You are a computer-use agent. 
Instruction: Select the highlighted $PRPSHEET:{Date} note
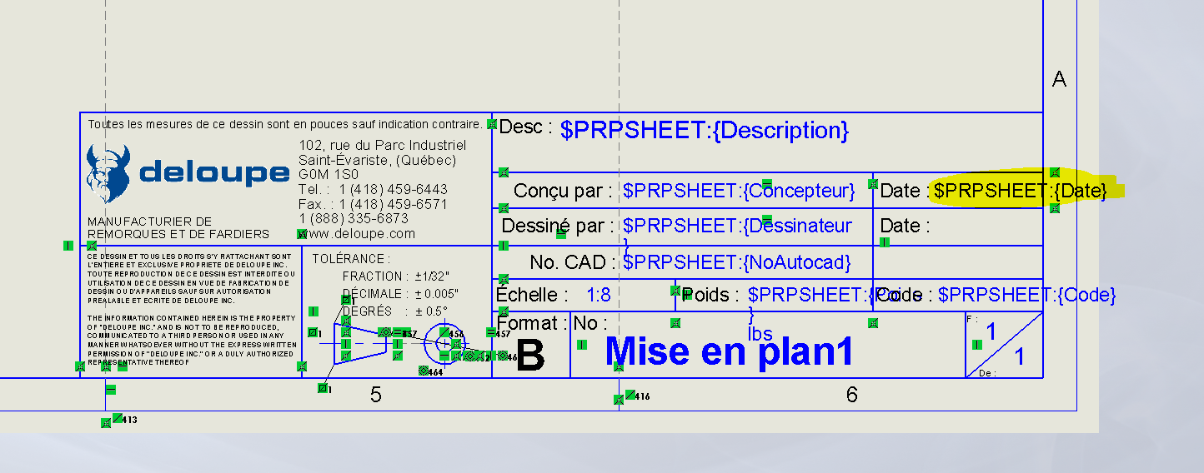(x=1020, y=191)
